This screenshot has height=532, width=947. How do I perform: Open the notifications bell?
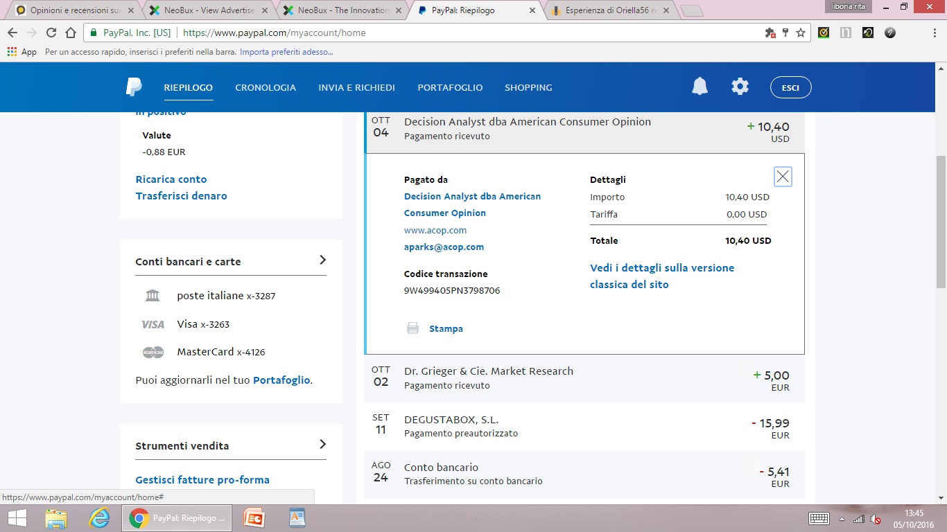(700, 87)
